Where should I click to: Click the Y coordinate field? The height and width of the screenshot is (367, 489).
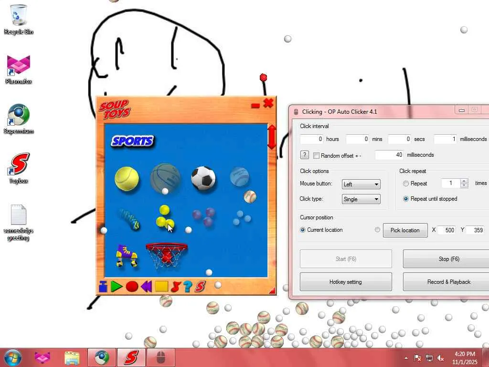tap(475, 230)
